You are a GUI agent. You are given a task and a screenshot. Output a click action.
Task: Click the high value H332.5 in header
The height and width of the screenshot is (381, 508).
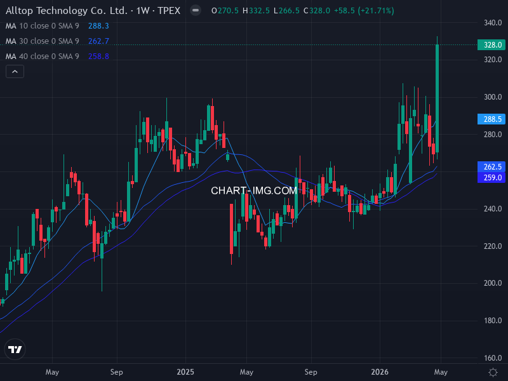click(x=256, y=11)
